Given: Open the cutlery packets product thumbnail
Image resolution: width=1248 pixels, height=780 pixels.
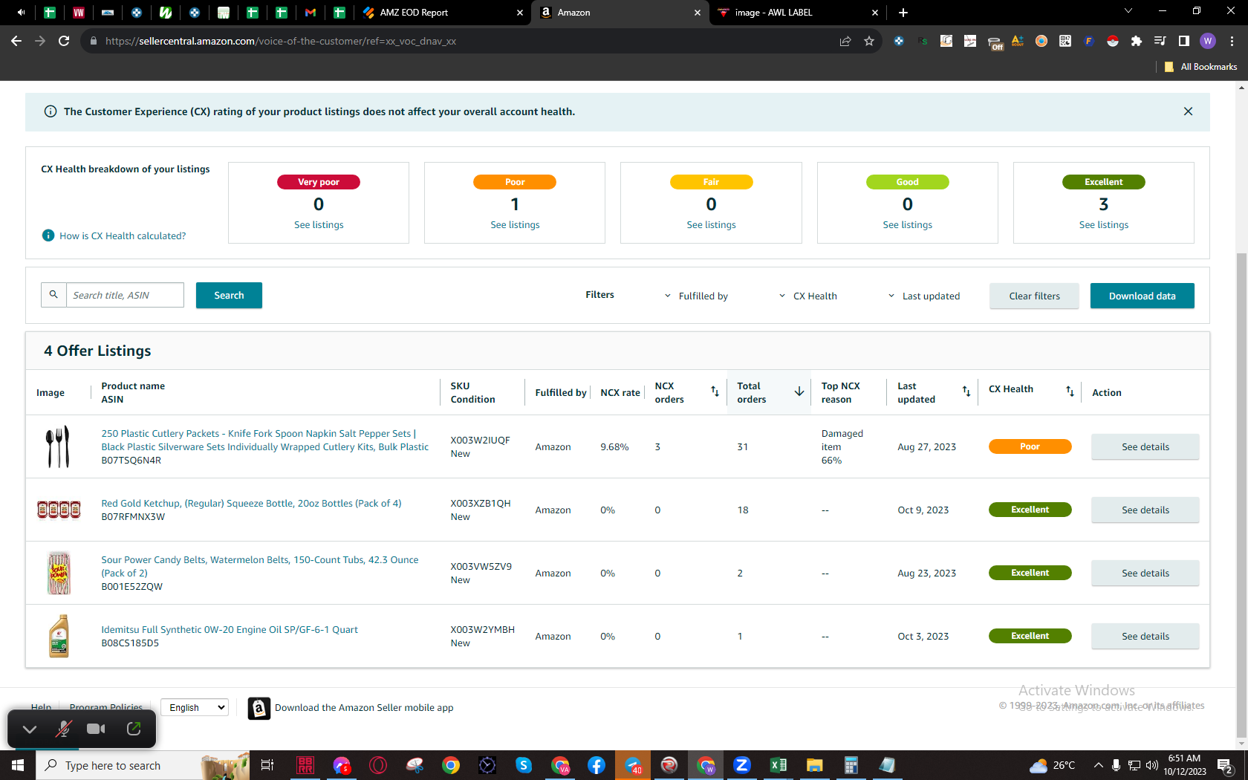Looking at the screenshot, I should [x=58, y=446].
